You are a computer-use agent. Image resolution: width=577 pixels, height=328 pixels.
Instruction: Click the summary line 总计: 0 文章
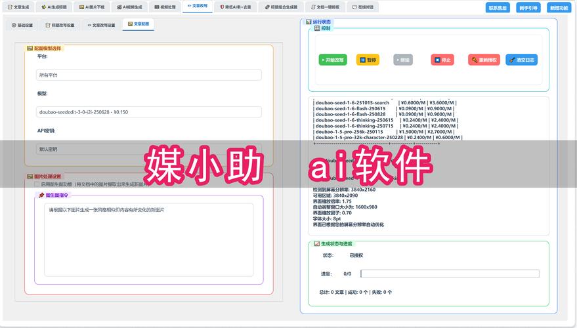(331, 292)
